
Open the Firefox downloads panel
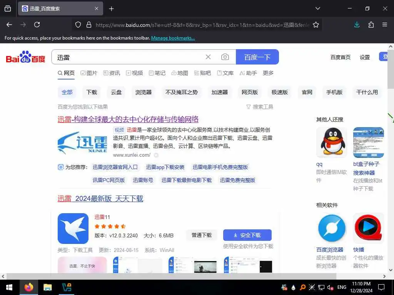click(357, 25)
